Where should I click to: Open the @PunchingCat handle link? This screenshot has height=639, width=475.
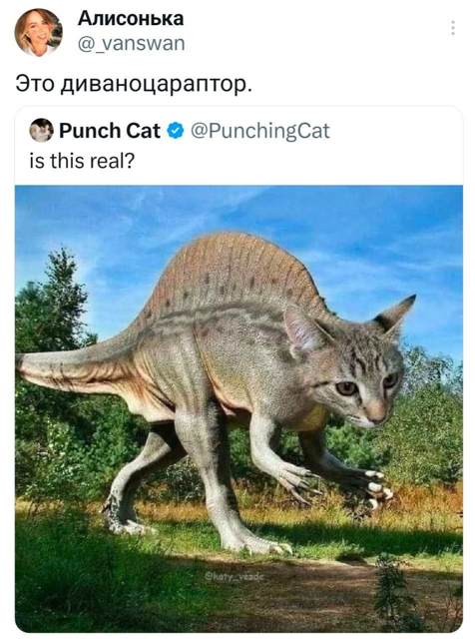point(259,131)
